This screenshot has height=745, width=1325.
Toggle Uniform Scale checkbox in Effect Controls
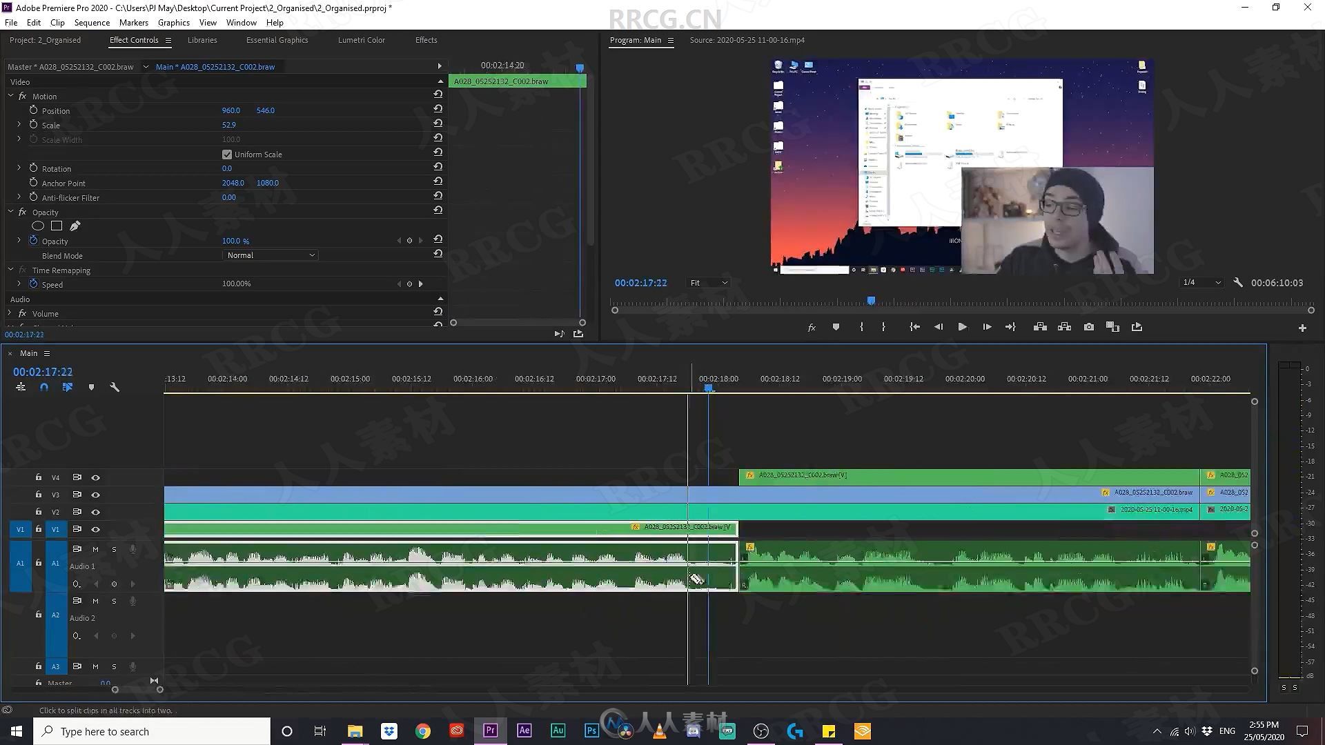[x=226, y=154]
